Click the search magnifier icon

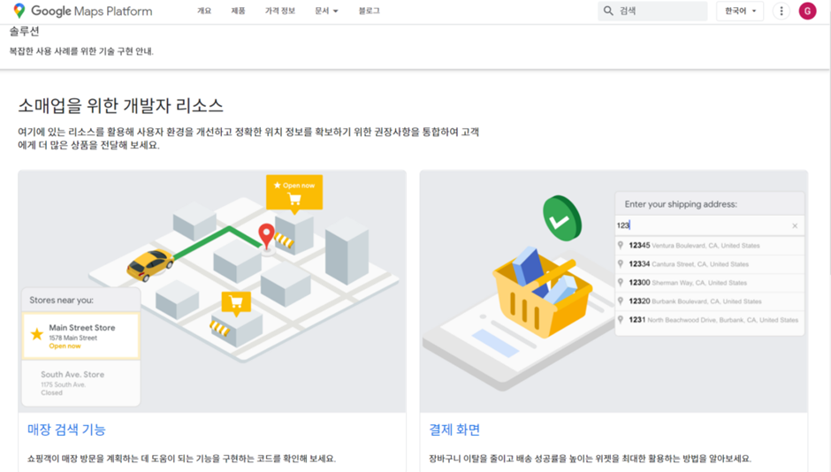pyautogui.click(x=608, y=11)
